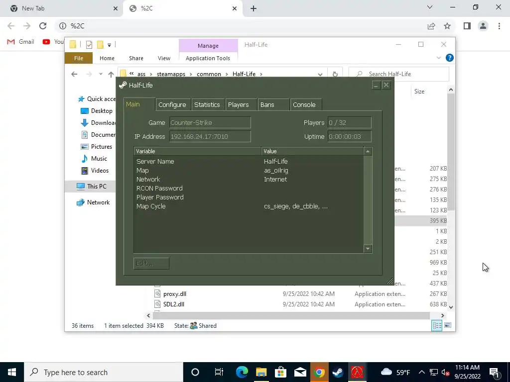Viewport: 510px width, 382px height.
Task: Expand the address bar history dropdown
Action: [320, 75]
